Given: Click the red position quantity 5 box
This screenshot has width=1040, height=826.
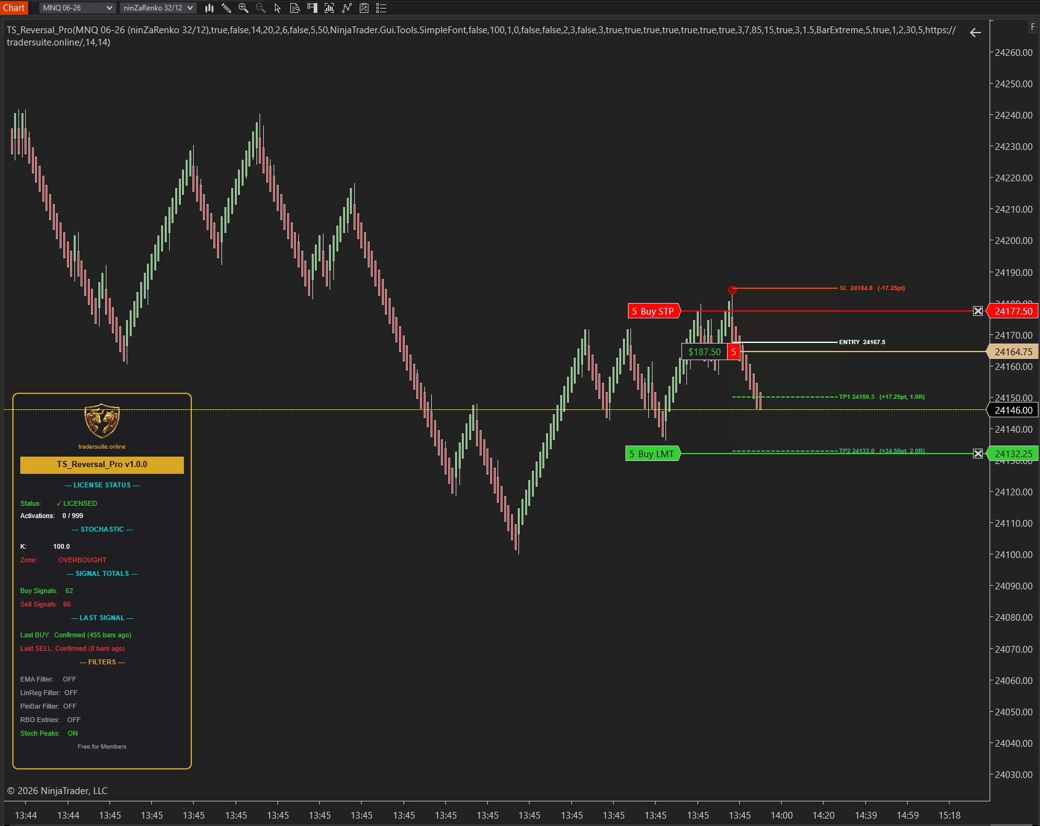Looking at the screenshot, I should coord(733,352).
